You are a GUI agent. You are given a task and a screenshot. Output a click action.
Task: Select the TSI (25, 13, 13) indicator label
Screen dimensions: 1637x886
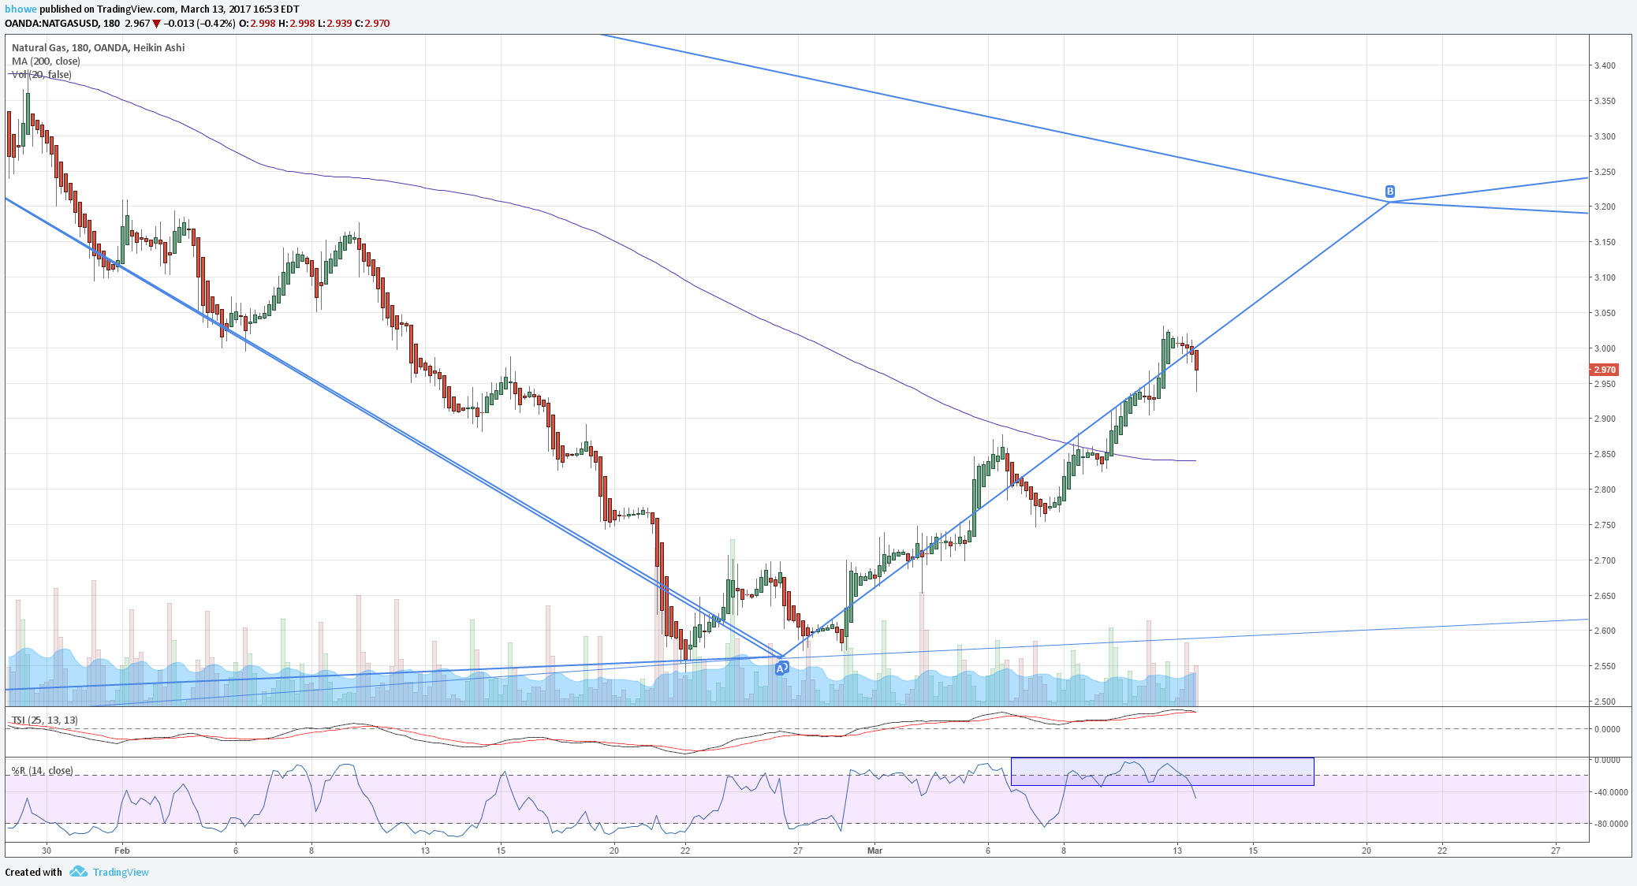click(44, 720)
